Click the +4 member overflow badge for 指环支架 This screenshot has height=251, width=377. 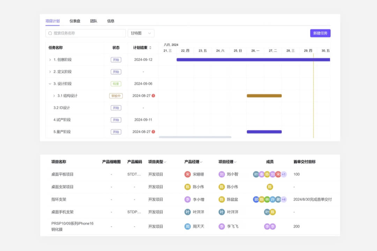(283, 199)
